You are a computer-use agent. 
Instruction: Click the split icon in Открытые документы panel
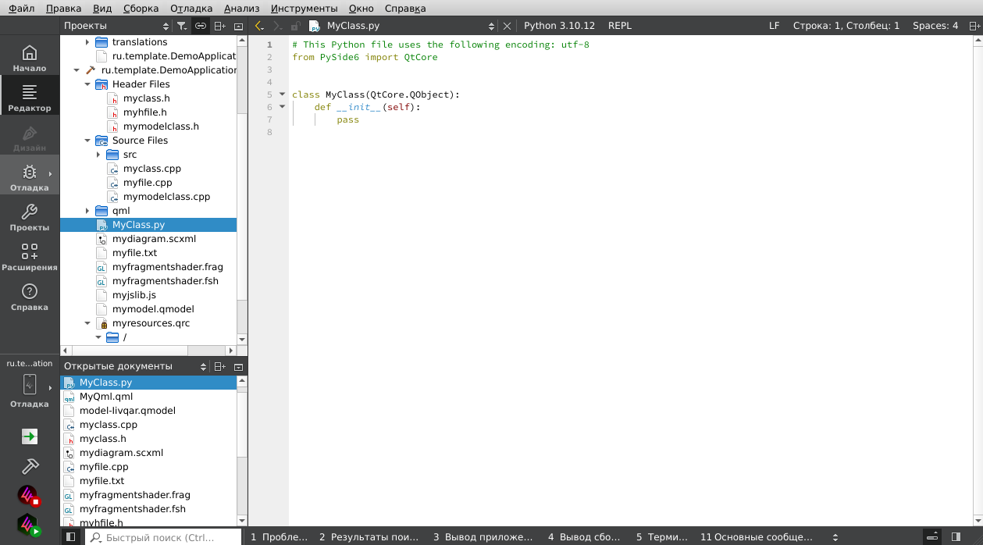(x=219, y=366)
